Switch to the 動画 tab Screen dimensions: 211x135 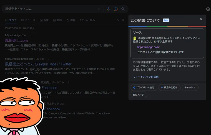click(57, 20)
